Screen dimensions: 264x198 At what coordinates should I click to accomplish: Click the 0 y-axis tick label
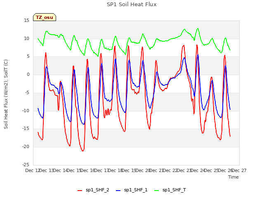tap(28, 75)
